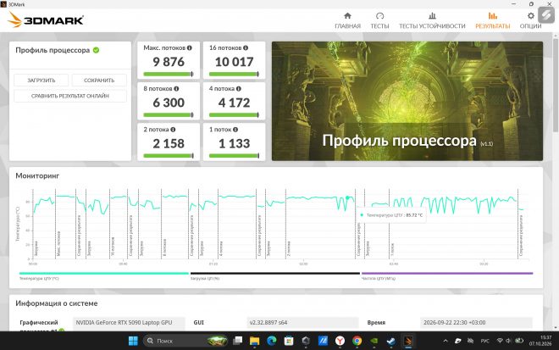559x350 pixels.
Task: Click the info icon next to 4 потока
Action: tap(239, 88)
